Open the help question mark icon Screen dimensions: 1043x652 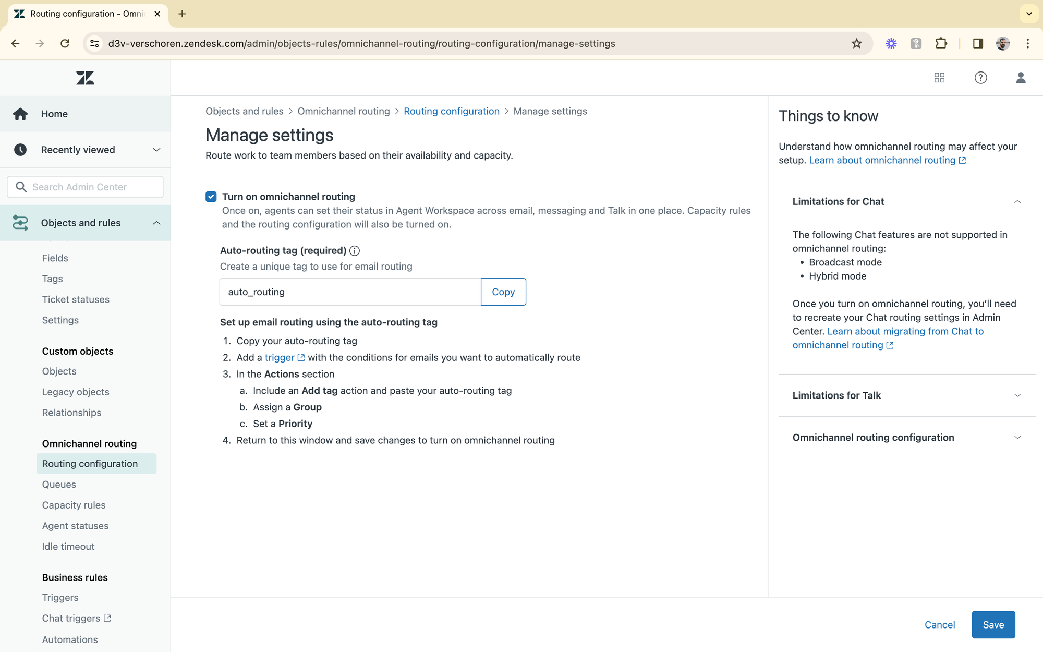coord(980,78)
